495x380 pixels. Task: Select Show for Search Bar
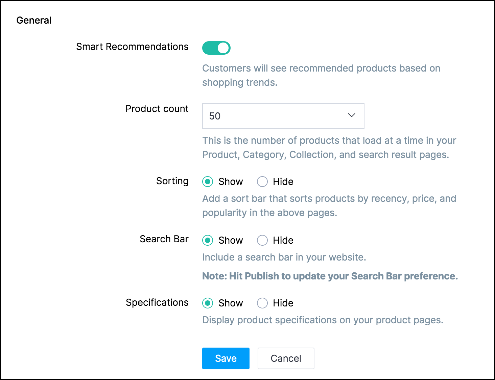208,240
